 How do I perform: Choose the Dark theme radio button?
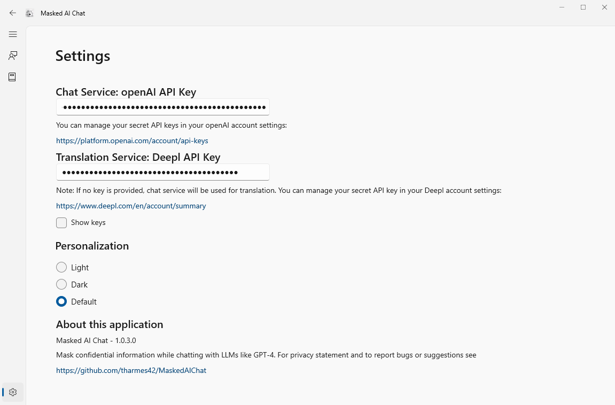click(61, 285)
